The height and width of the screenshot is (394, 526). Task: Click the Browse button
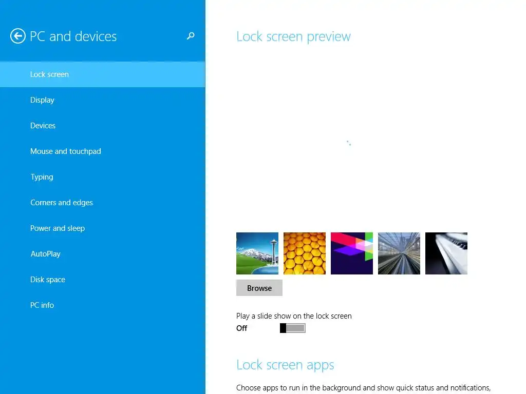click(x=259, y=288)
